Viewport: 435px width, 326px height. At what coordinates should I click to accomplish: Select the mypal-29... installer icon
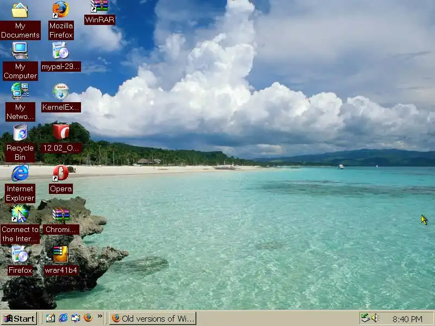point(61,51)
